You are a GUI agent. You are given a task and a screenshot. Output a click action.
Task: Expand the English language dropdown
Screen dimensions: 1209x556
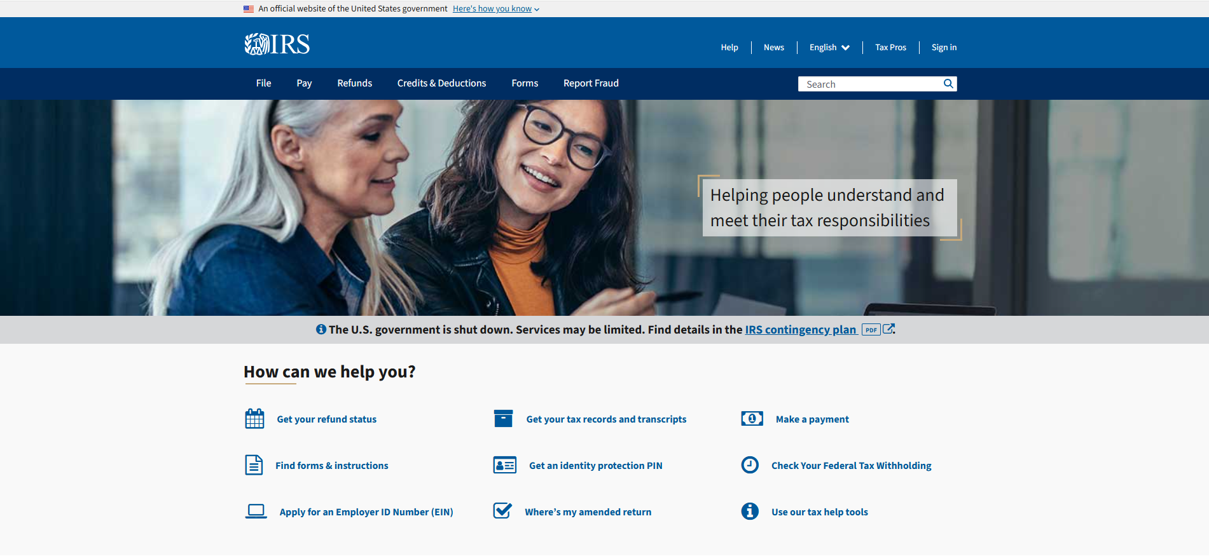(x=829, y=48)
